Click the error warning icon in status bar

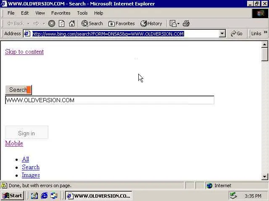coord(4,186)
